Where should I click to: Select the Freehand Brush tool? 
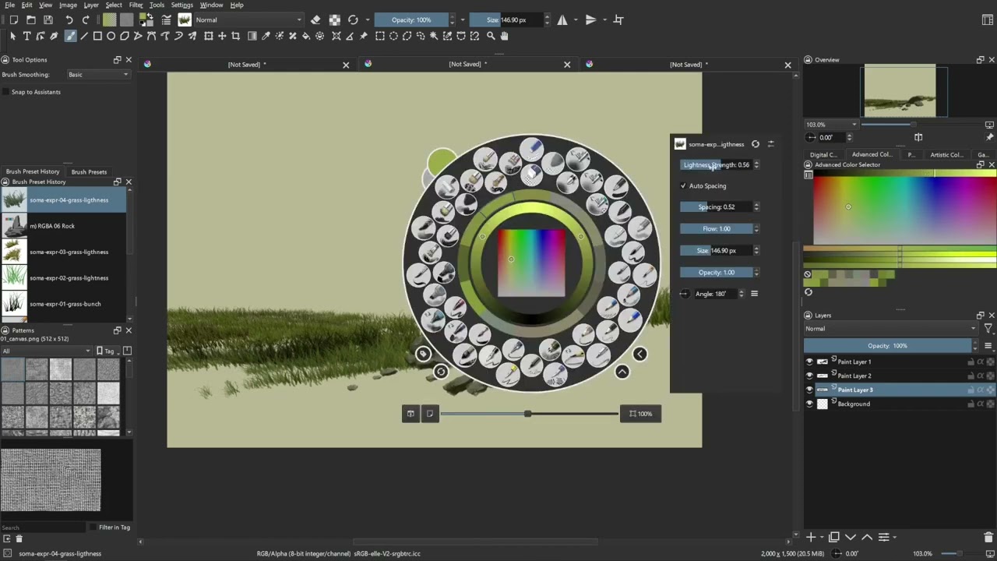(x=70, y=36)
